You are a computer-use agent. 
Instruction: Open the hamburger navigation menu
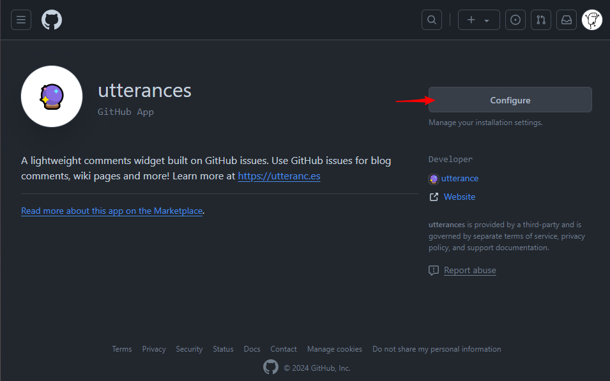tap(21, 20)
